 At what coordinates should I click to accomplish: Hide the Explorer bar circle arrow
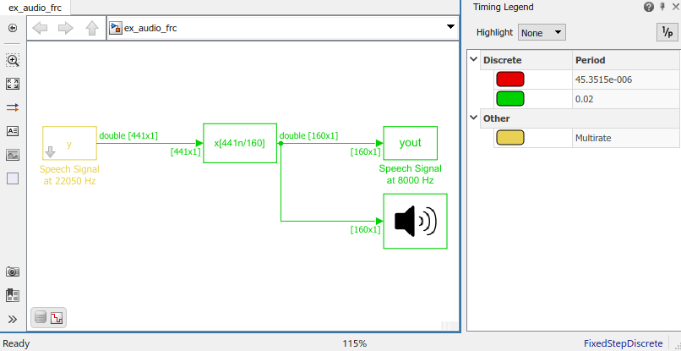tap(13, 28)
